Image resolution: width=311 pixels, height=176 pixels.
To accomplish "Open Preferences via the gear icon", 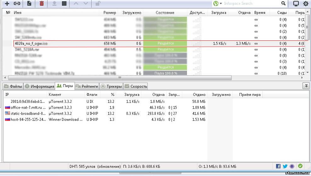I will [305, 3].
